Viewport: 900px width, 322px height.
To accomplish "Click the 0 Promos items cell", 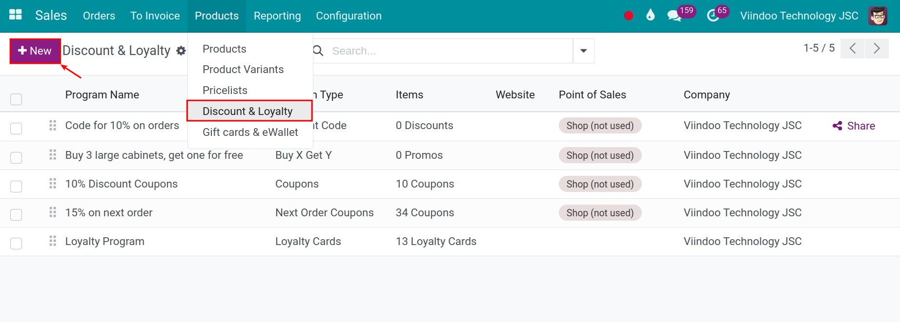I will [x=419, y=155].
